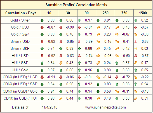Select the 250 days column header
Viewport: 153px width, 113px height.
click(105, 13)
